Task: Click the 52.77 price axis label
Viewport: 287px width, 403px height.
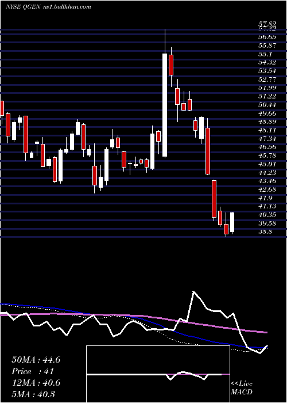Action: coord(268,79)
